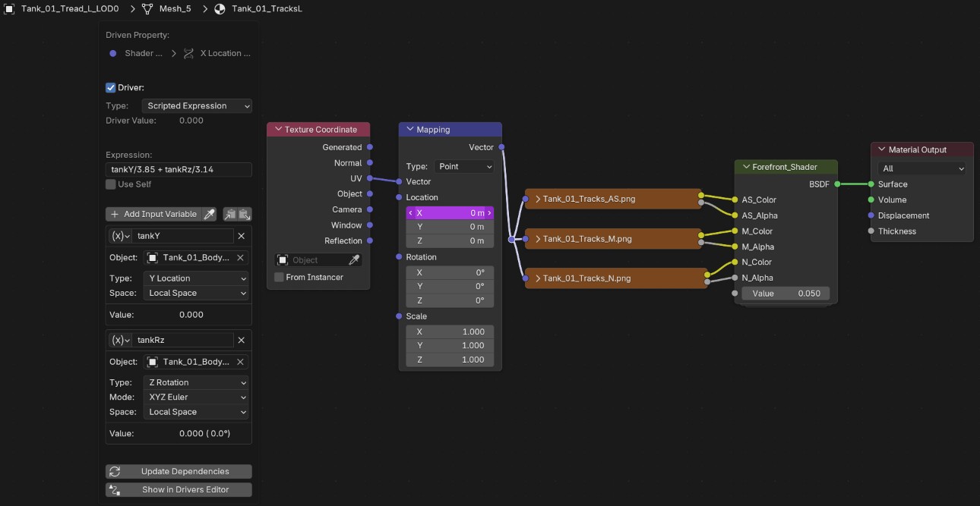
Task: Paste driver variables with the paste icon
Action: coord(245,214)
